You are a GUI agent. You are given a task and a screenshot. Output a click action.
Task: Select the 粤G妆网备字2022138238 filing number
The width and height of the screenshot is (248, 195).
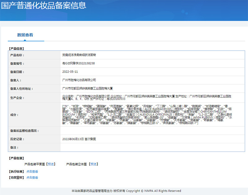tap(78, 64)
